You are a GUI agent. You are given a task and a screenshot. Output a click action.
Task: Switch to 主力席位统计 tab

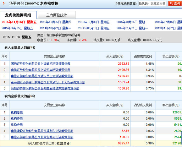point(57,15)
